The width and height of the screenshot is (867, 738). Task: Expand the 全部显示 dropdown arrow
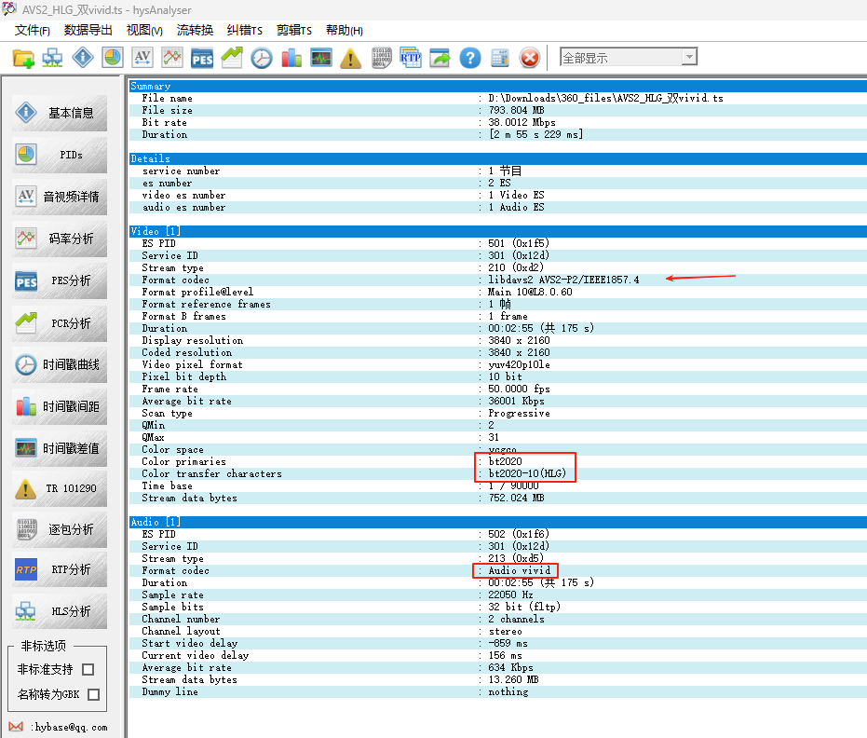pos(689,57)
